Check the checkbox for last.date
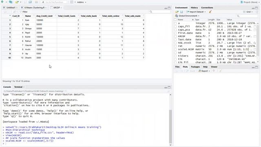Screen dimensions: 261x147 175,40
